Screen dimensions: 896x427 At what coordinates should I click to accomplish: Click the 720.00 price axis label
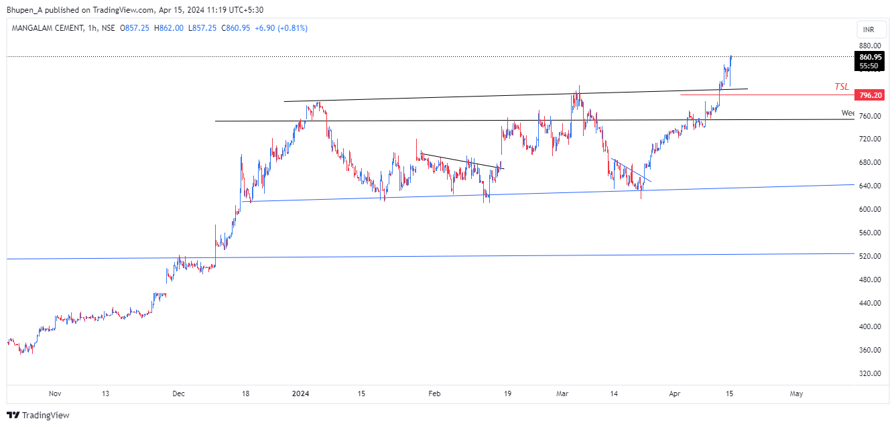pyautogui.click(x=870, y=139)
